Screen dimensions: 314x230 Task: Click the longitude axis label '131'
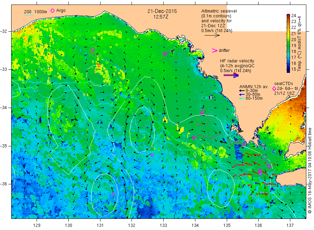point(100,225)
